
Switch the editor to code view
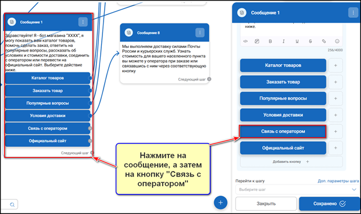pyautogui.click(x=245, y=41)
